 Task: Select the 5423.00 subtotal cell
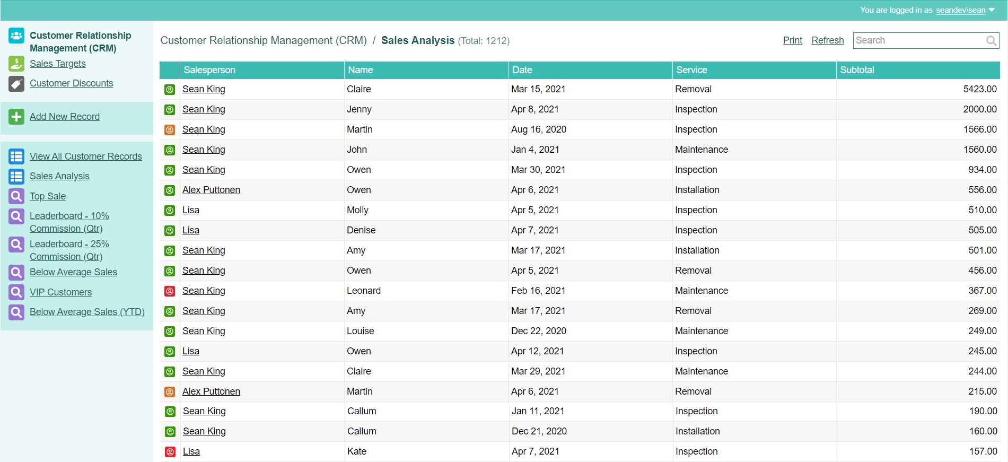click(918, 89)
